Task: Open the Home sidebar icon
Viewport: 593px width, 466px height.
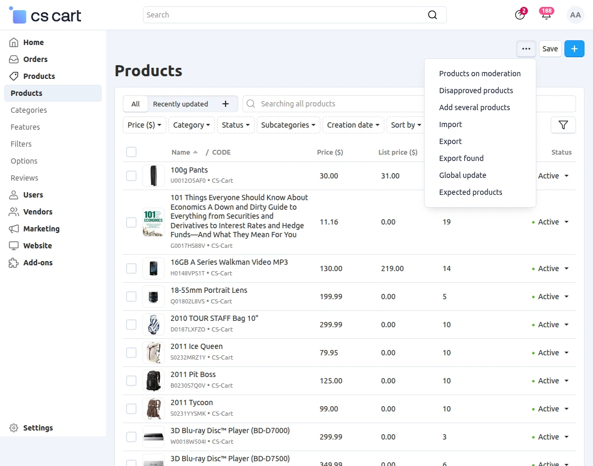Action: pos(13,42)
